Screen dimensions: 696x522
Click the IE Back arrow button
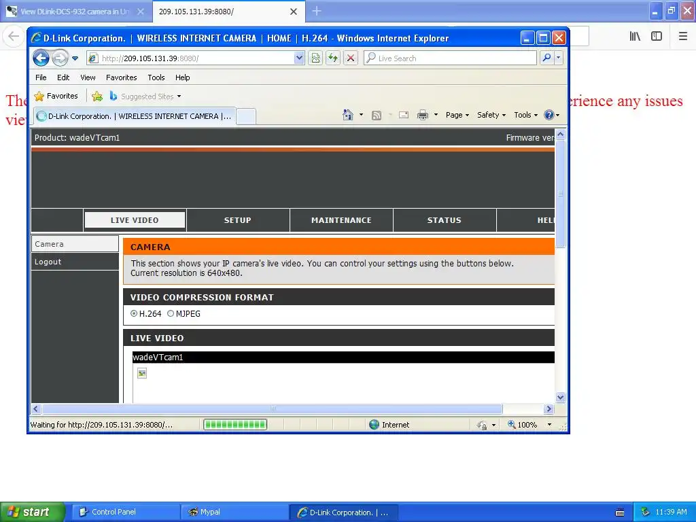[41, 58]
